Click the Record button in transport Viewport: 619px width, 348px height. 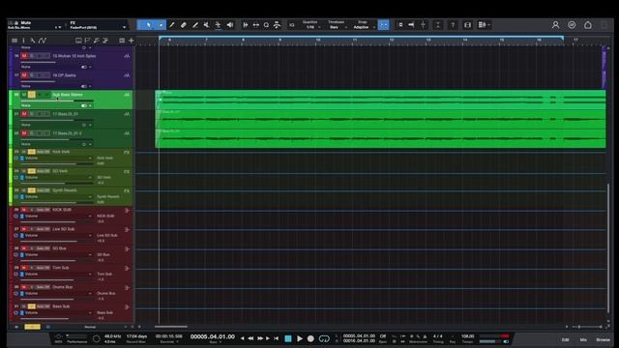(x=310, y=338)
